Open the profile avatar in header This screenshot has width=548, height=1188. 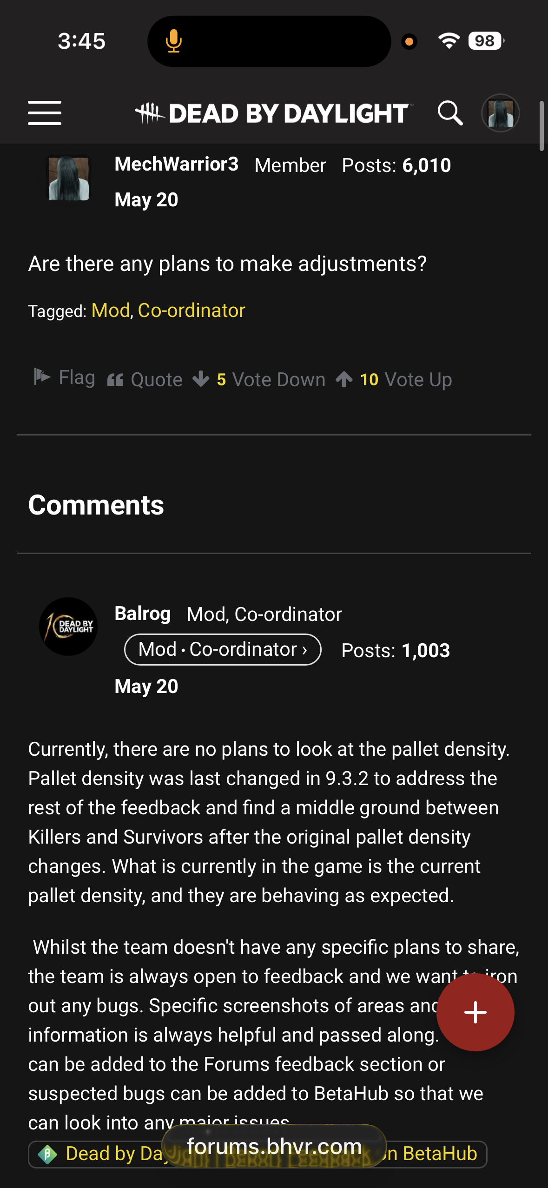500,113
